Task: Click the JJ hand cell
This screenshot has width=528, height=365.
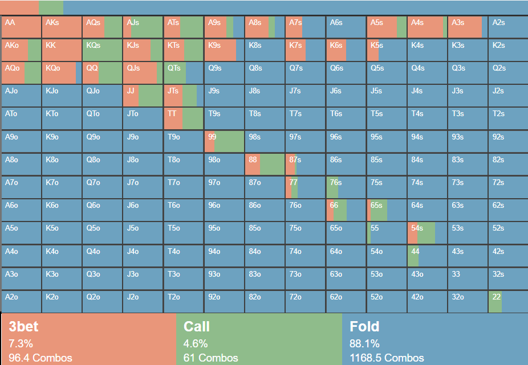Action: click(x=143, y=96)
